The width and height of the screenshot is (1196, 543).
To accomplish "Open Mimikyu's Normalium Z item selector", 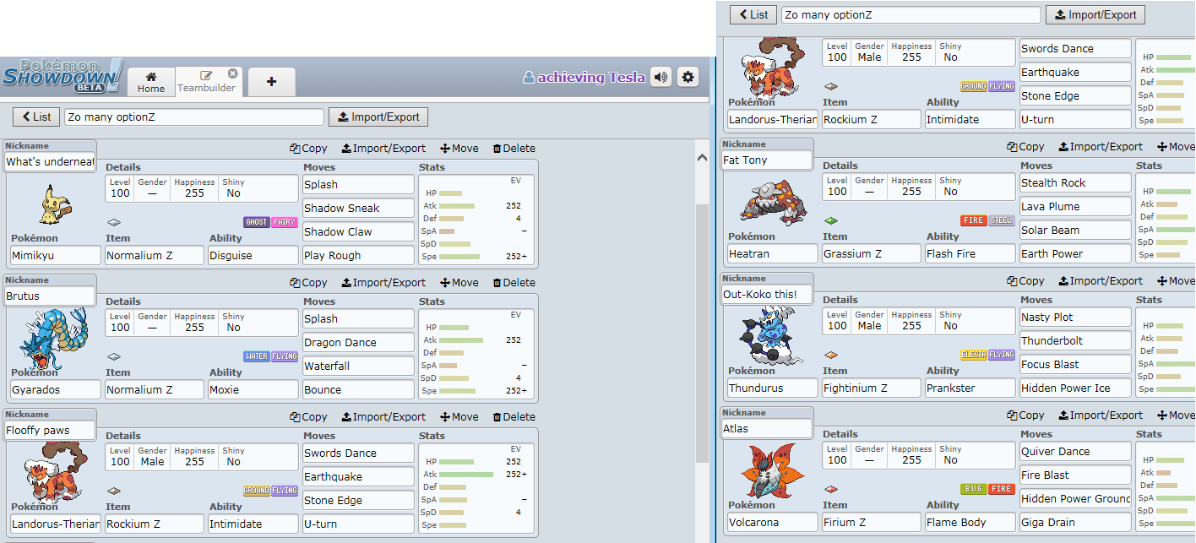I will tap(155, 256).
